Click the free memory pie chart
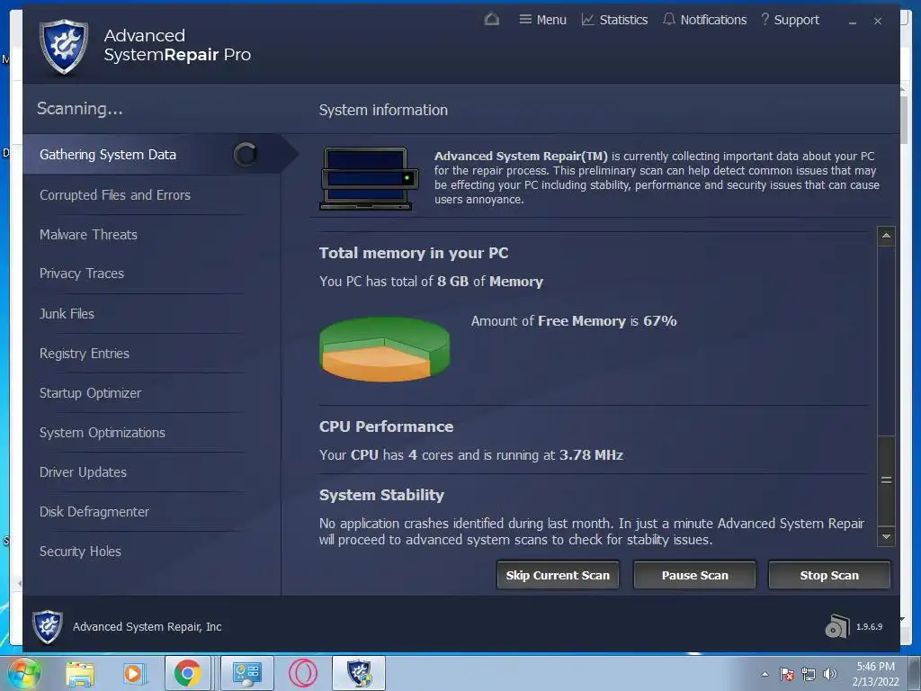Image resolution: width=921 pixels, height=691 pixels. 385,349
